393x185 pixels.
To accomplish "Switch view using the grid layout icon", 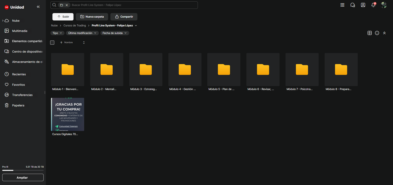I will click(369, 33).
